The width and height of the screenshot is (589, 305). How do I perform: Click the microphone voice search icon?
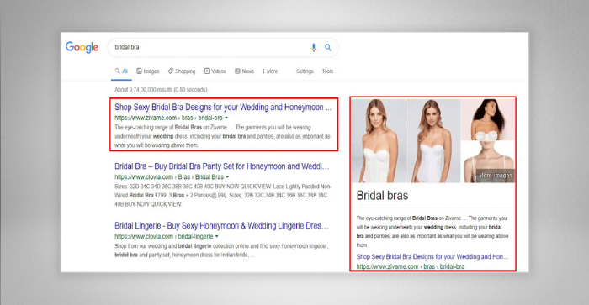314,48
